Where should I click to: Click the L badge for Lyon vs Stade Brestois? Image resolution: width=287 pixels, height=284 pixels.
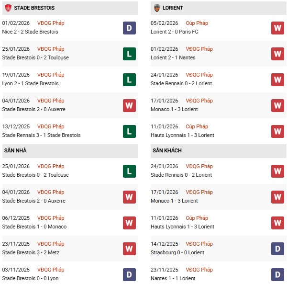129,80
